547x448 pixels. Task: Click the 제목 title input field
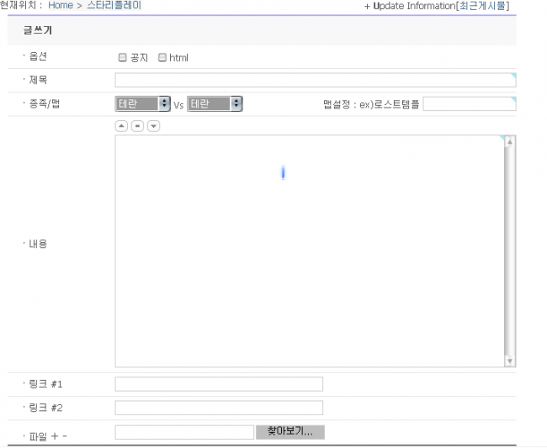[315, 81]
